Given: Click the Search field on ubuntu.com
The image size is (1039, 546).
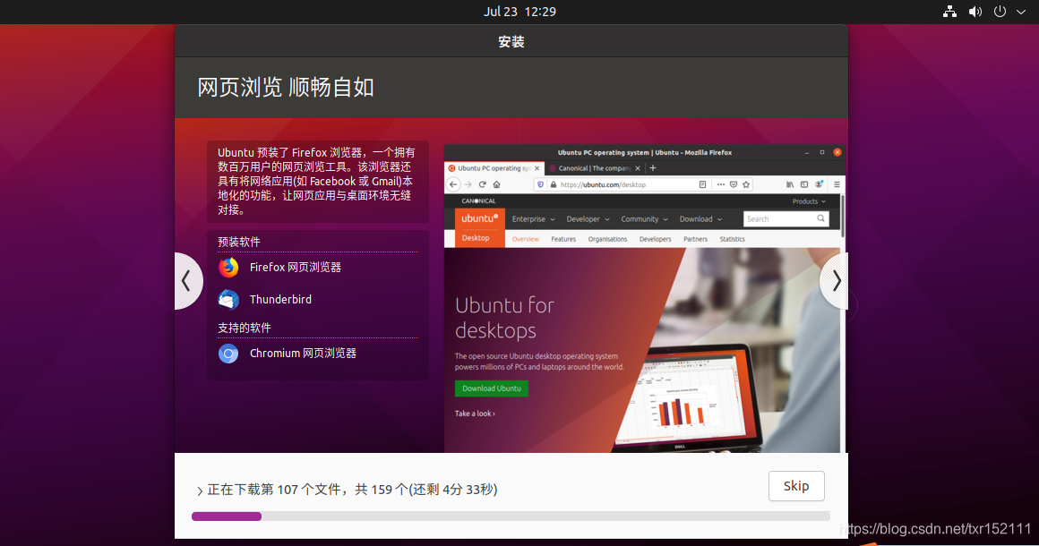Looking at the screenshot, I should (x=786, y=219).
